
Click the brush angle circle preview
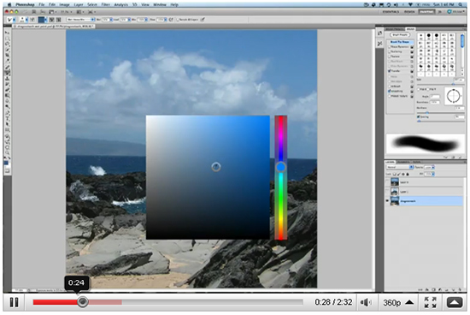(453, 97)
